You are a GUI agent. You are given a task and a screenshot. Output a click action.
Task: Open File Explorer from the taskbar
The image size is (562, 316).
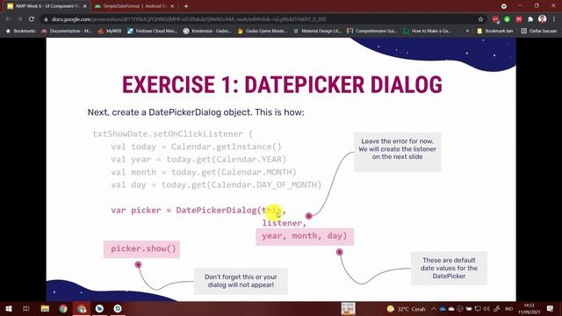(x=45, y=308)
